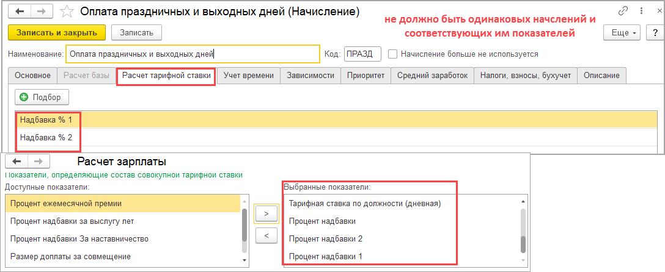665x272 pixels.
Task: Click the back arrow in main window
Action: coord(20,12)
